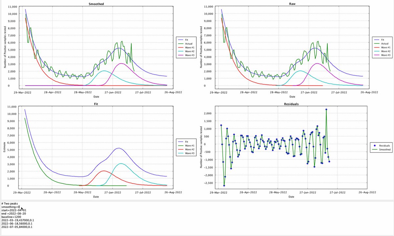This screenshot has height=236, width=394.
Task: Select 'Actual' in the Smoothed chart legend
Action: (188, 43)
